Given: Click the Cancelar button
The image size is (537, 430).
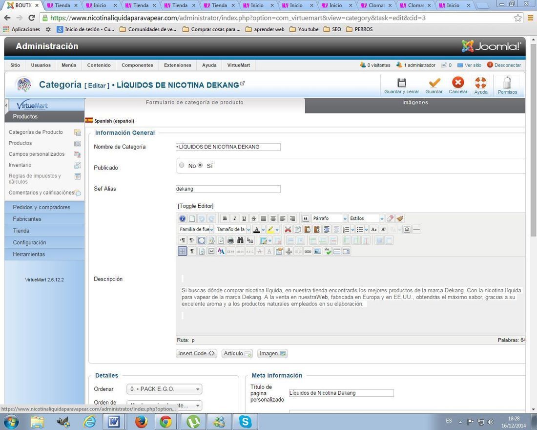Looking at the screenshot, I should point(458,86).
